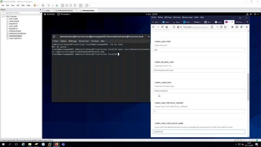The width and height of the screenshot is (261, 147).
Task: Click Send Ctrl+Alt+Del toolbar icon
Action: coord(43,5)
